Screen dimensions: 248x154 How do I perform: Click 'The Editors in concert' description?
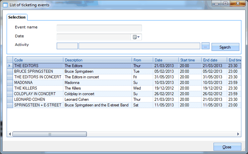pos(97,77)
